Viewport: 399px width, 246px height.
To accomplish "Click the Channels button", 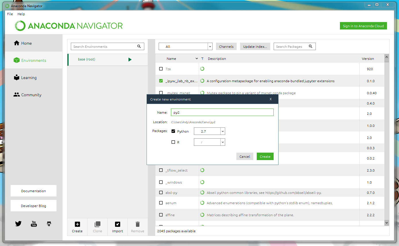I will [226, 46].
